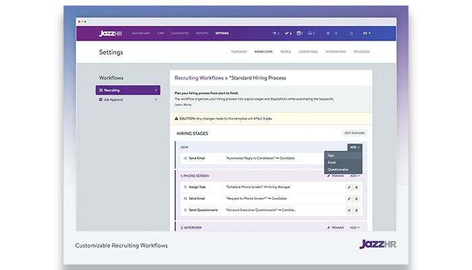This screenshot has height=270, width=472.
Task: Delete Phone Screen Send Email row trash icon
Action: [x=357, y=198]
